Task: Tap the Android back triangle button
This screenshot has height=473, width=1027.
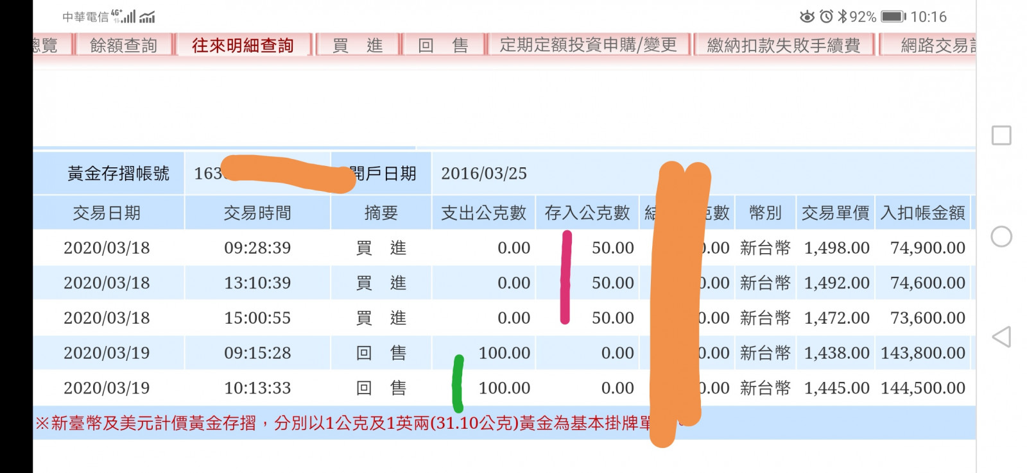Action: [x=1001, y=336]
